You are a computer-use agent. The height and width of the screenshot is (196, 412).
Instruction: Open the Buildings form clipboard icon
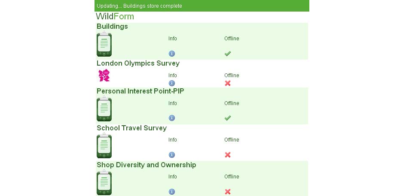tap(104, 44)
